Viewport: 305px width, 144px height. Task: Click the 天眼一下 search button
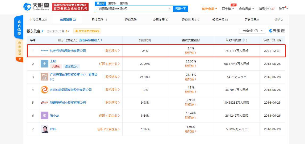(181, 9)
